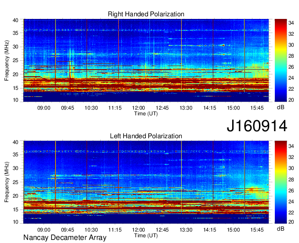Screen dimensions: 299x243
Task: Click the Right Handed plot's dB colorbar
Action: (281, 60)
